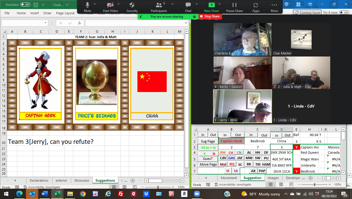Add new sheet in left Excel window
352x199 pixels.
pyautogui.click(x=133, y=181)
